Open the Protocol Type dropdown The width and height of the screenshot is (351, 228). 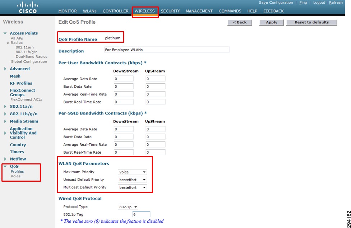pyautogui.click(x=128, y=207)
